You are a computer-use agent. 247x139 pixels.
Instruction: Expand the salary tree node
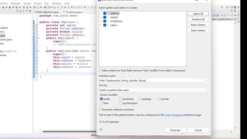pyautogui.click(x=101, y=25)
